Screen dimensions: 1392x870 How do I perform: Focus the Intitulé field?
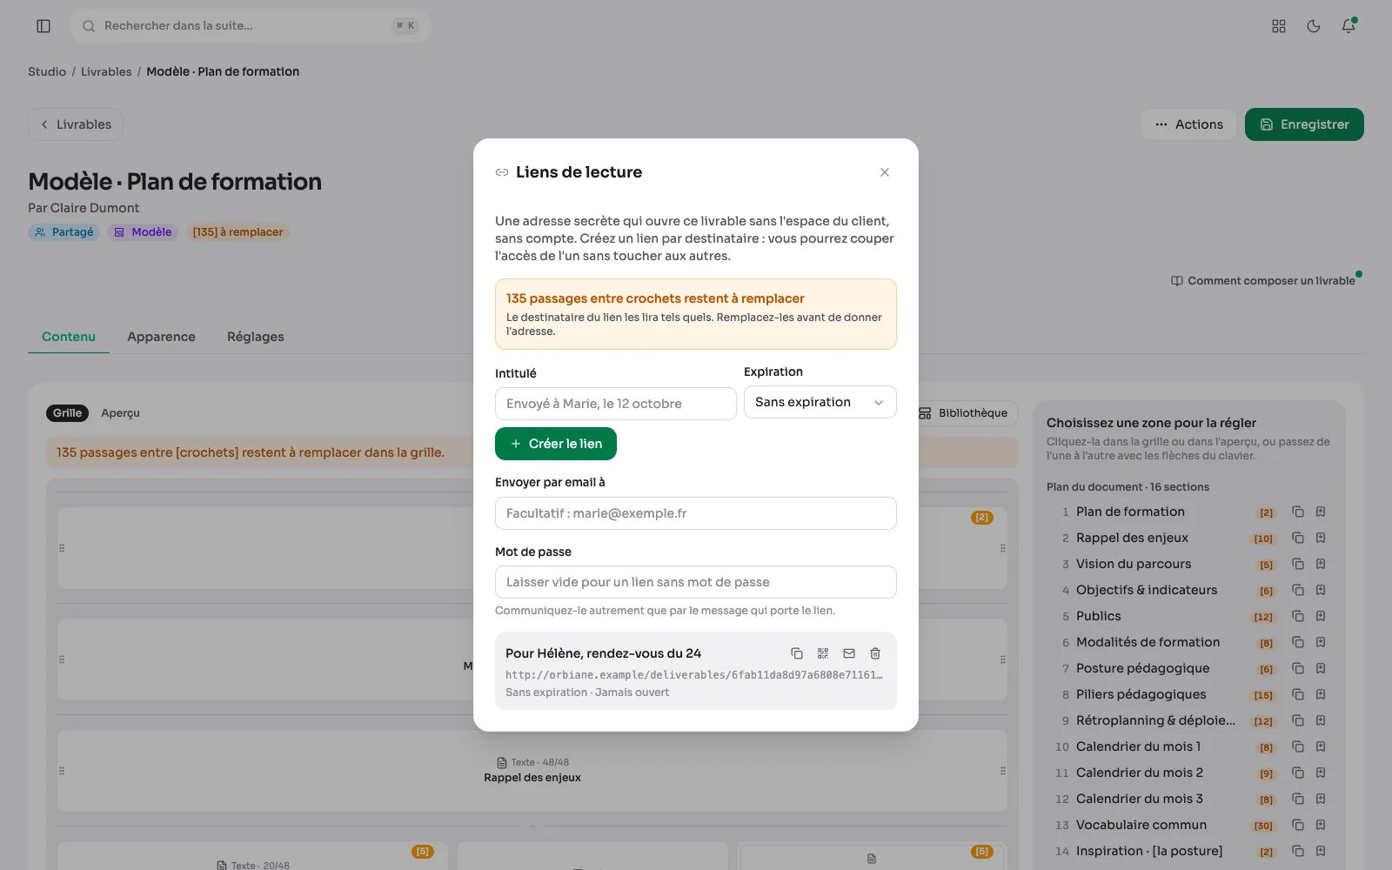(616, 404)
